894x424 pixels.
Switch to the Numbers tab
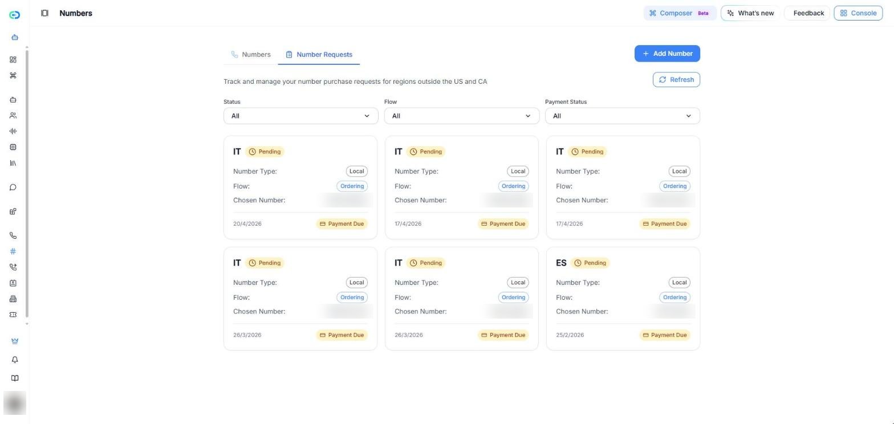tap(251, 55)
